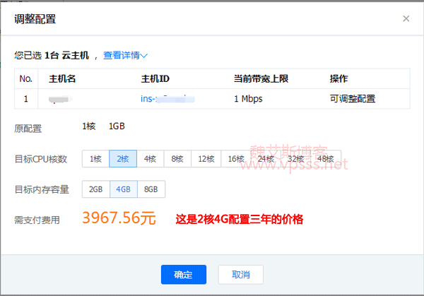This screenshot has width=424, height=296.
Task: Choose 8GB memory capacity
Action: click(151, 189)
